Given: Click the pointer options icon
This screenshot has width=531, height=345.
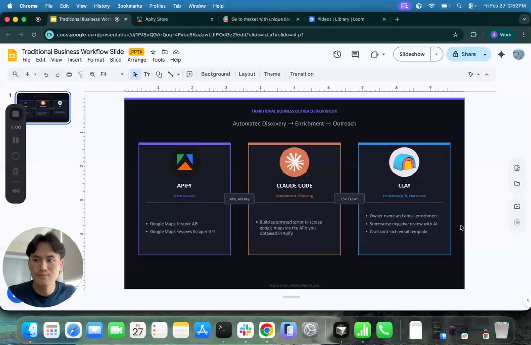Looking at the screenshot, I should point(471,74).
